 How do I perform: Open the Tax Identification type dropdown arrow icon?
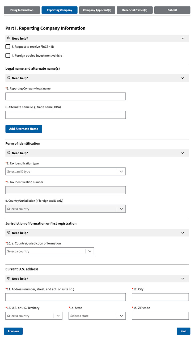tap(122, 171)
